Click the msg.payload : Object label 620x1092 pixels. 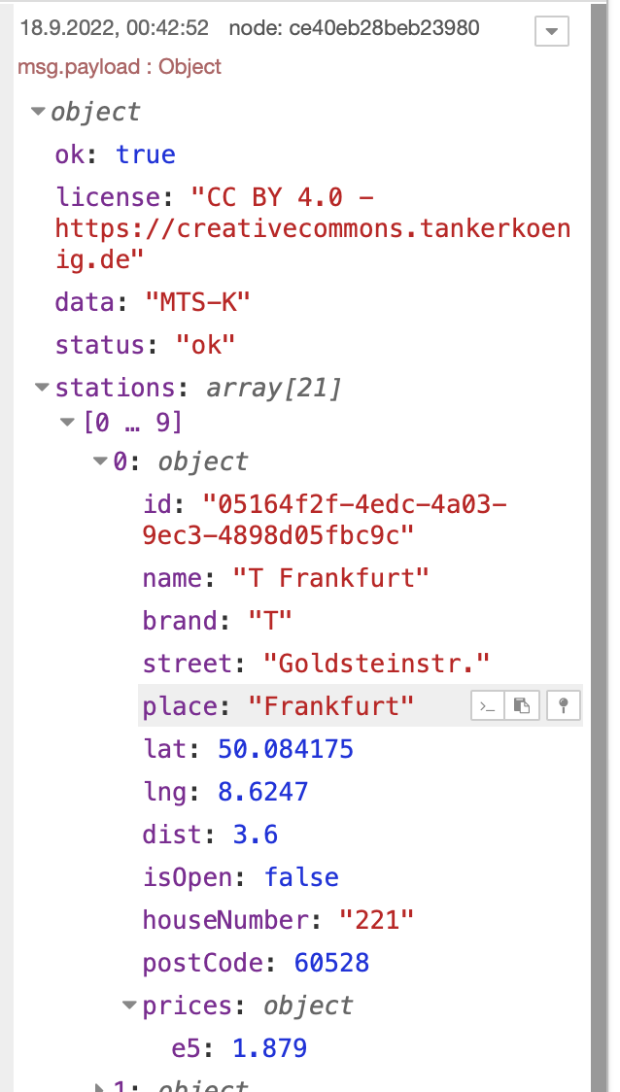pyautogui.click(x=119, y=67)
